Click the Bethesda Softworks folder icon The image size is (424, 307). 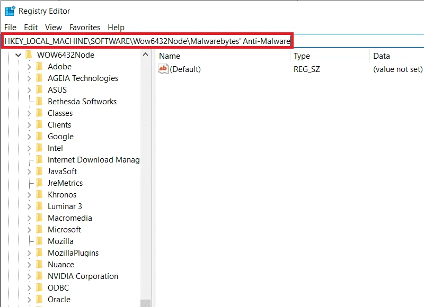[39, 101]
